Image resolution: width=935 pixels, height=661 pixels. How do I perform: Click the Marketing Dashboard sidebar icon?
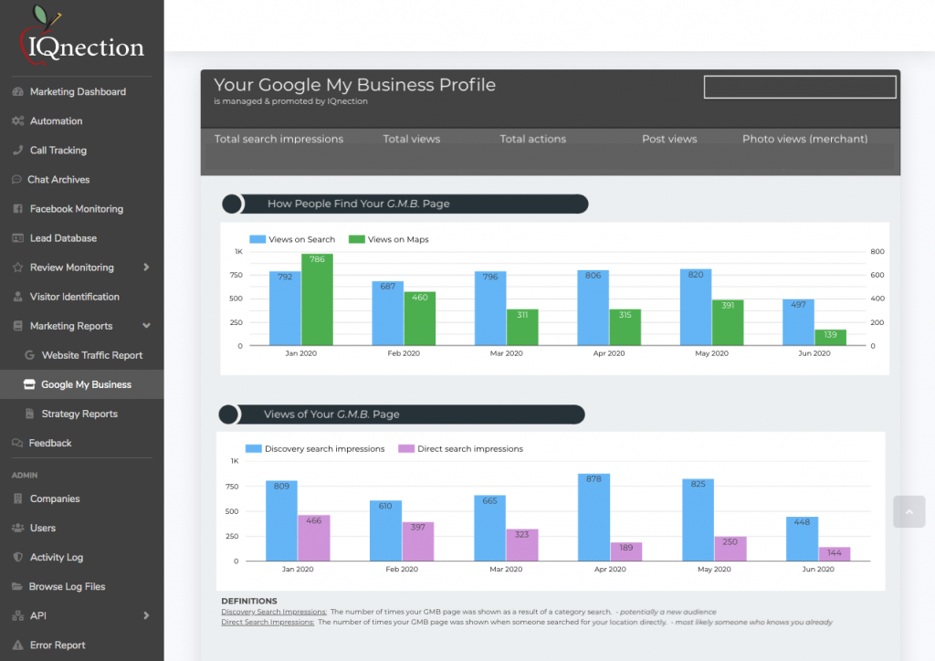(18, 92)
